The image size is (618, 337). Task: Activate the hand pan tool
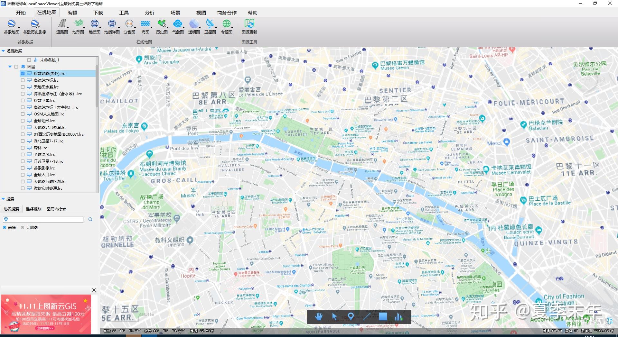319,317
